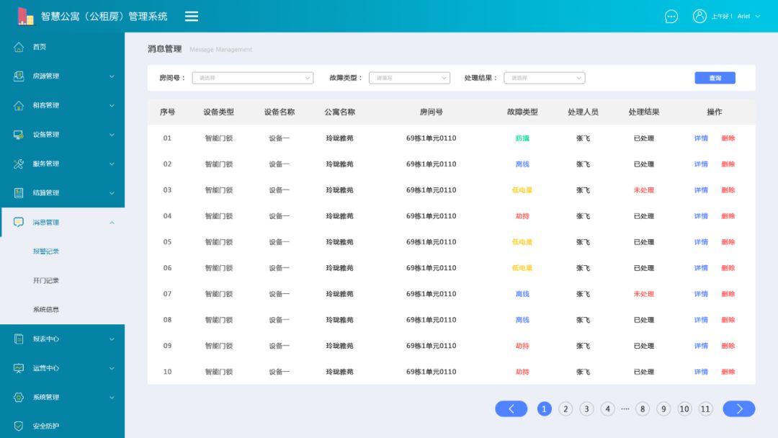Screen dimensions: 778x438
Task: Click the hamburger menu icon in header
Action: (x=191, y=16)
